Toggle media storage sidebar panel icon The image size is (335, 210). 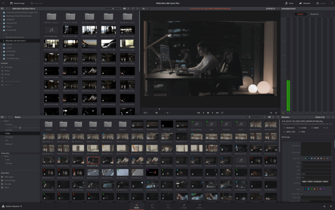2,9
